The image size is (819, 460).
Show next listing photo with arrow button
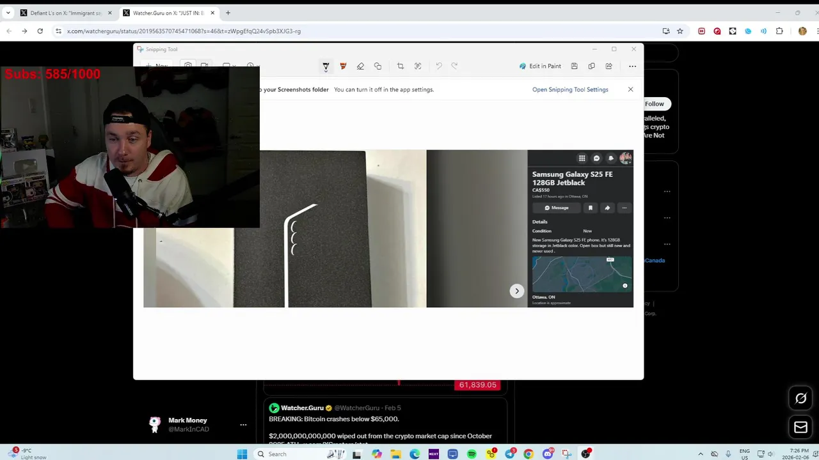(x=517, y=291)
